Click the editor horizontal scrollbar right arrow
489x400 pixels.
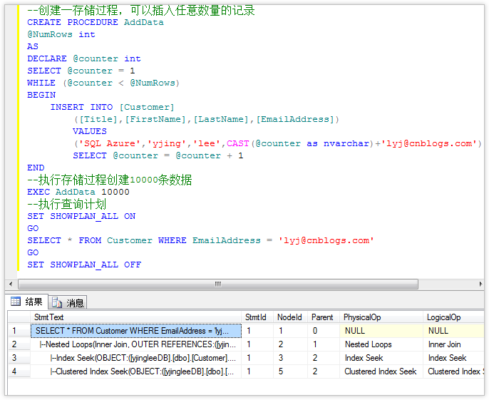coord(479,284)
